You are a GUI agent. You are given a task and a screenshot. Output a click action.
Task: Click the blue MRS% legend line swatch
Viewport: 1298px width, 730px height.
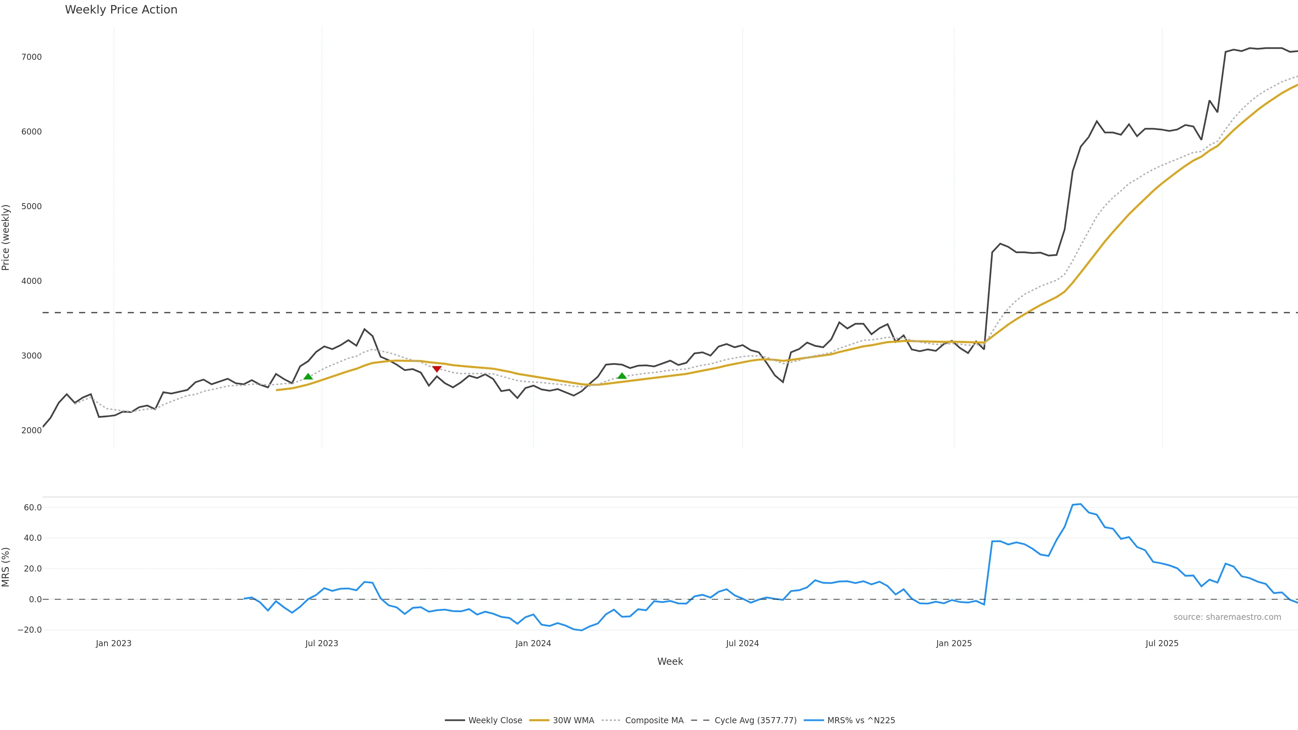pos(814,721)
